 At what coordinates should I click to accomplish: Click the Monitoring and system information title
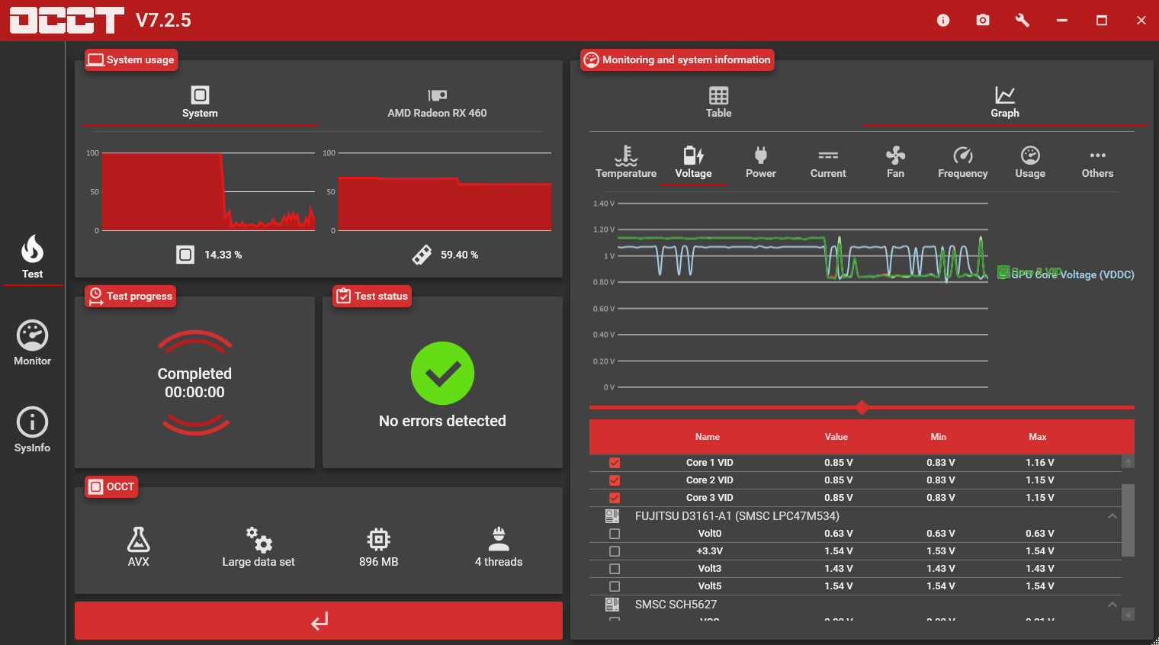tap(677, 59)
